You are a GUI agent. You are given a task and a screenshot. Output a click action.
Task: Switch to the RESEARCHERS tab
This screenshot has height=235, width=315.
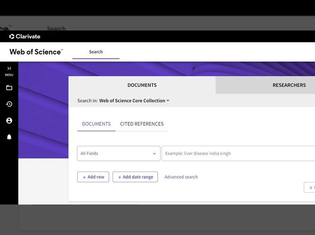tap(289, 85)
